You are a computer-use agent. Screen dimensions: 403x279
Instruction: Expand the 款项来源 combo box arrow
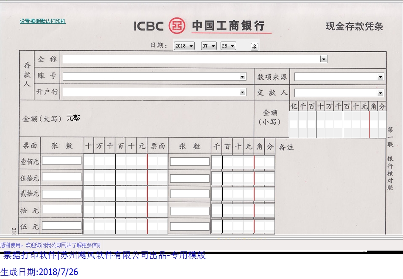click(x=380, y=77)
